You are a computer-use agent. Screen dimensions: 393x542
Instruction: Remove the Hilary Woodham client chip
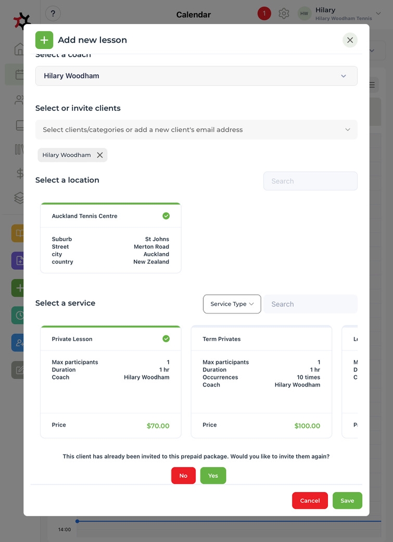pyautogui.click(x=100, y=155)
